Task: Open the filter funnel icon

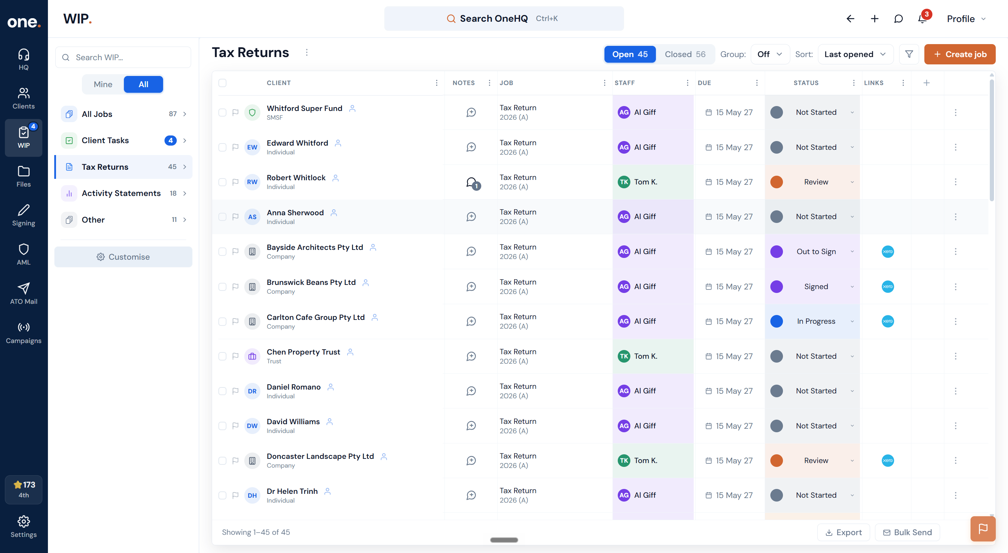Action: tap(909, 54)
